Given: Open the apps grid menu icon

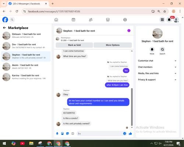Looking at the screenshot, I should pos(162,19).
